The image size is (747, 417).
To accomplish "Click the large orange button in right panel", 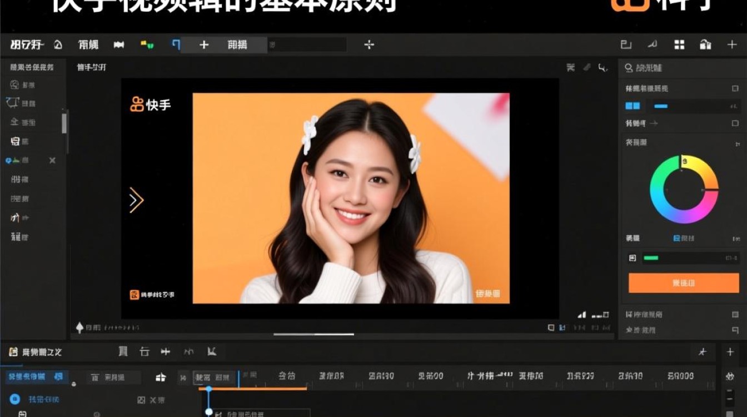I will coord(683,283).
